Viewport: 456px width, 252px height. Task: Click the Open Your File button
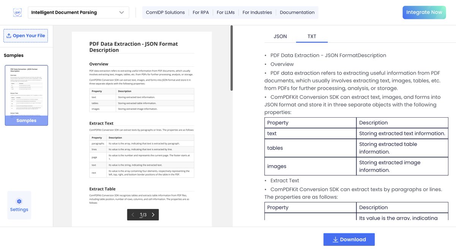25,36
